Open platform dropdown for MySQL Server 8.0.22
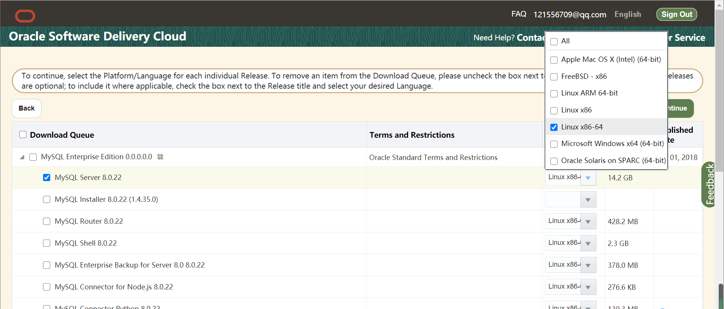 click(x=588, y=178)
